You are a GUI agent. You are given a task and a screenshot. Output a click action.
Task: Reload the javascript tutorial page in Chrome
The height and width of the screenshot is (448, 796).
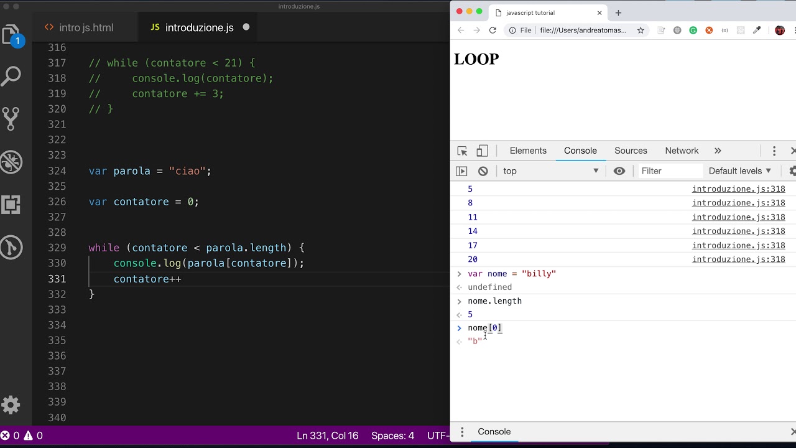tap(493, 30)
